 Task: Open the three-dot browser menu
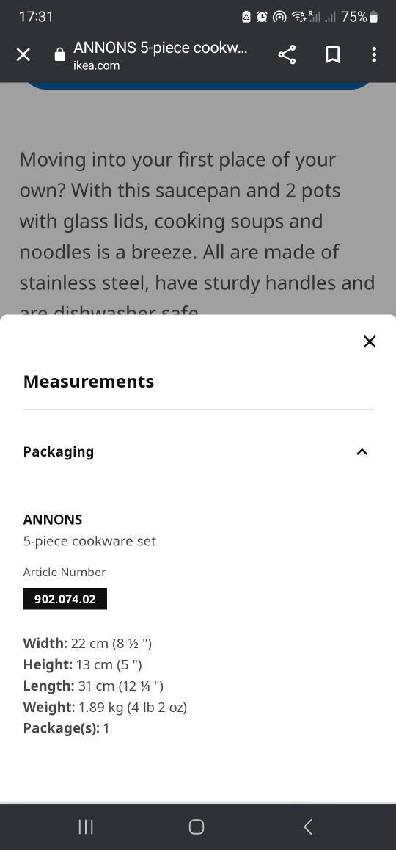[x=374, y=55]
